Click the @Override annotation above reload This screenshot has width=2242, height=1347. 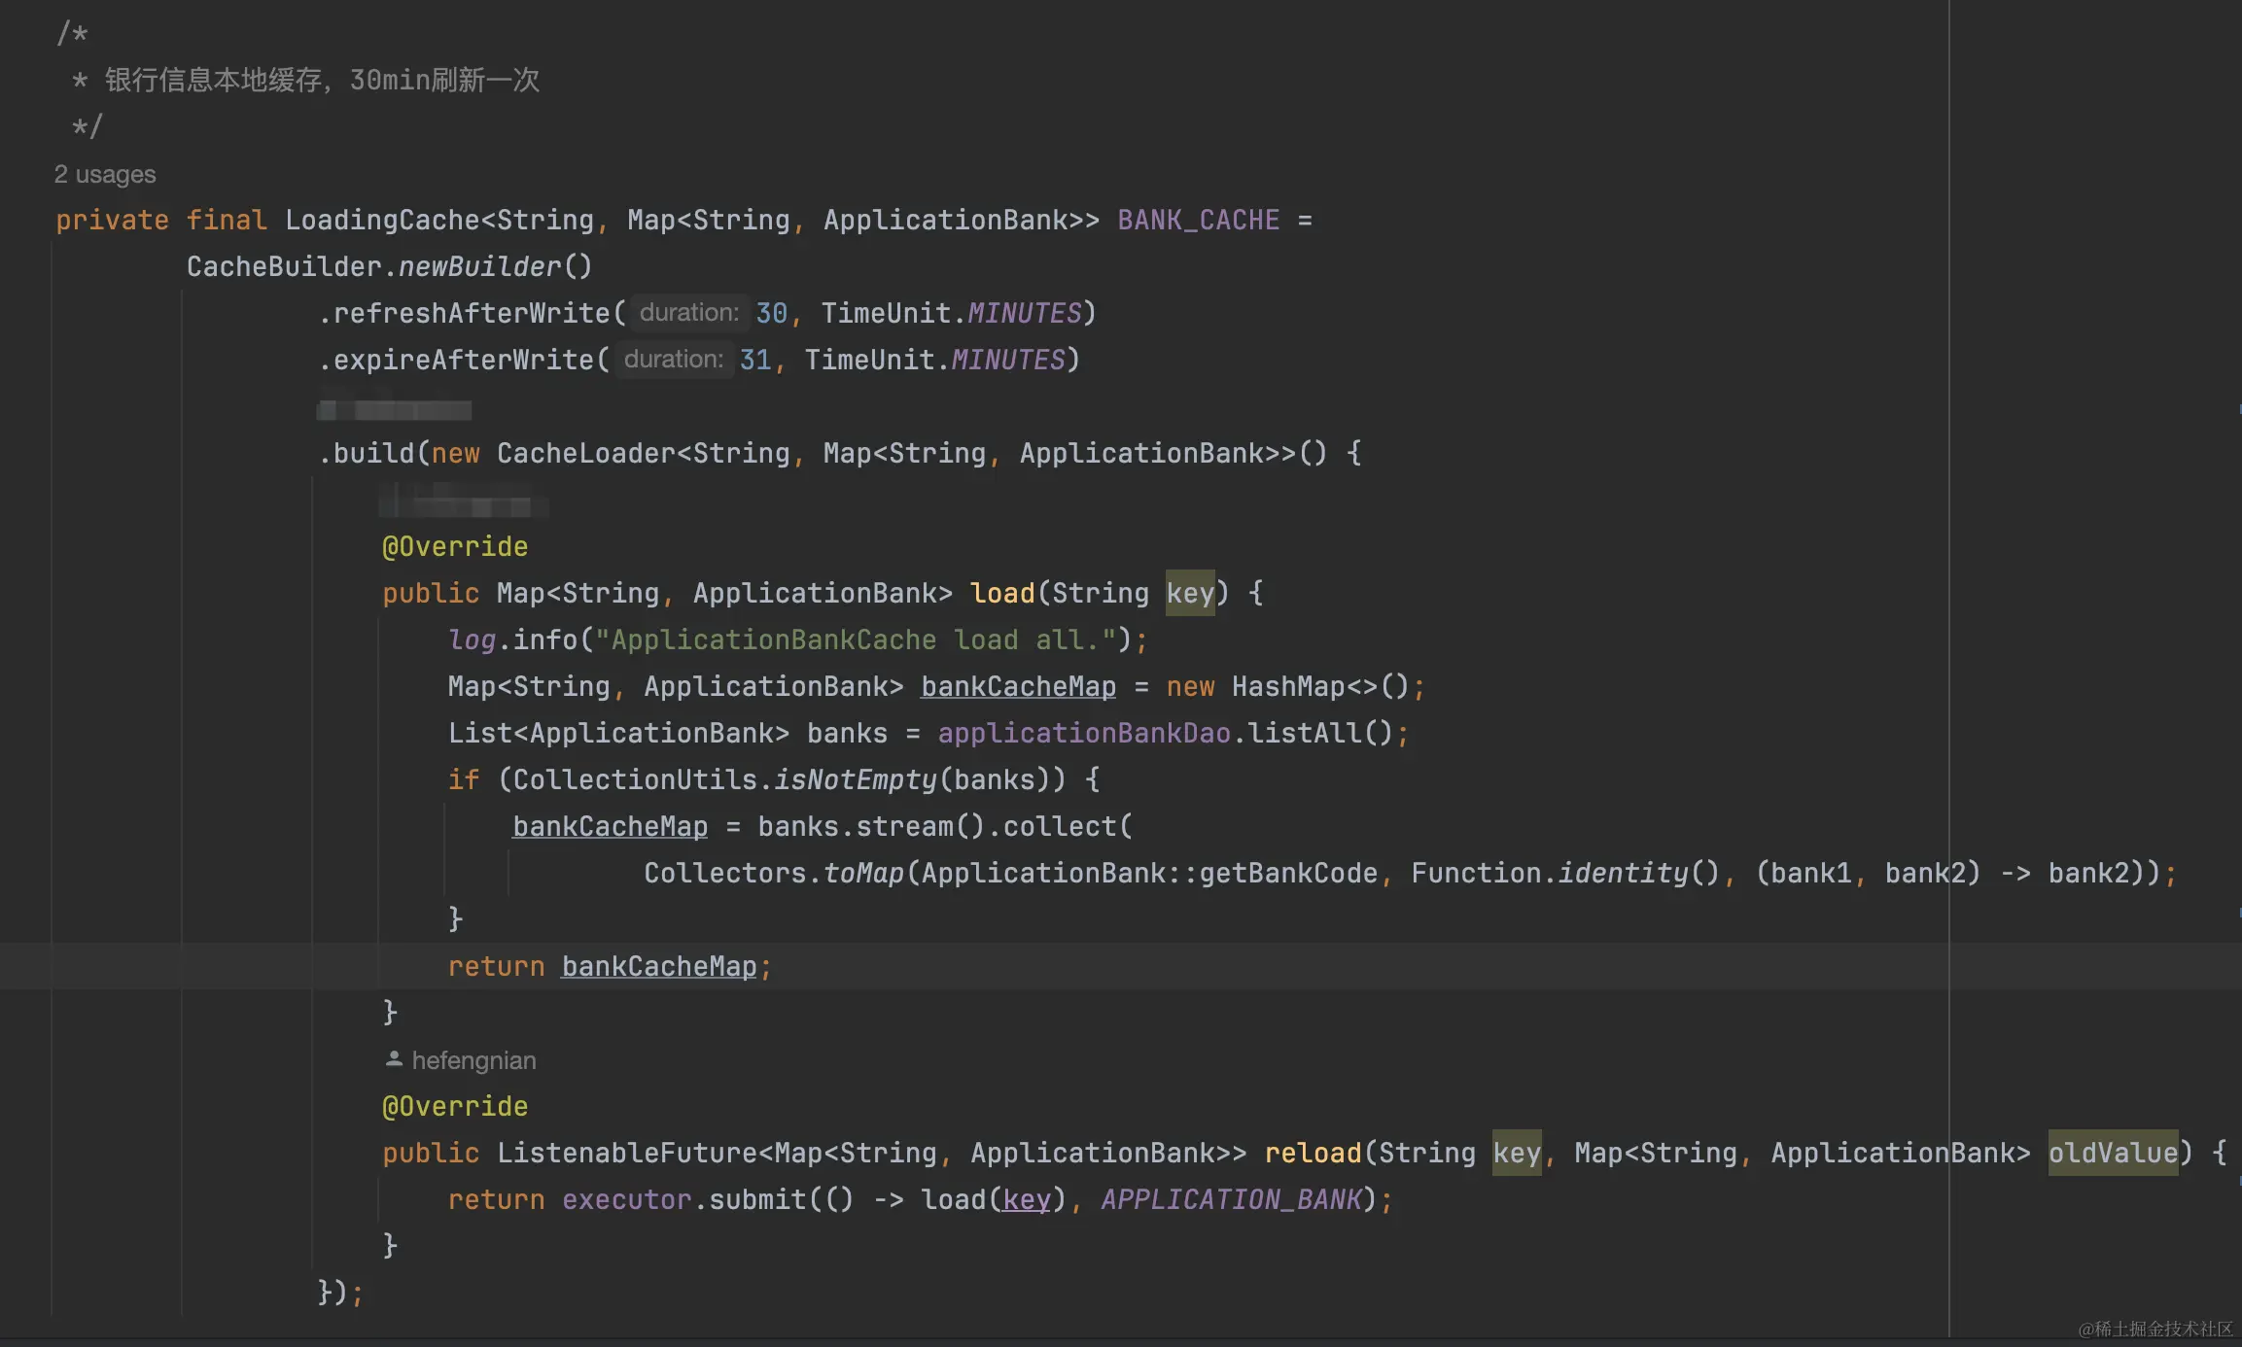(x=455, y=1106)
